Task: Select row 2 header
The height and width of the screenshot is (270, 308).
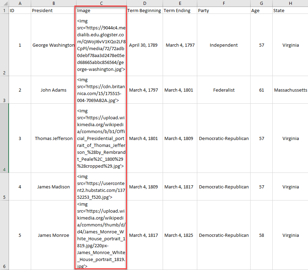Action: (4, 45)
